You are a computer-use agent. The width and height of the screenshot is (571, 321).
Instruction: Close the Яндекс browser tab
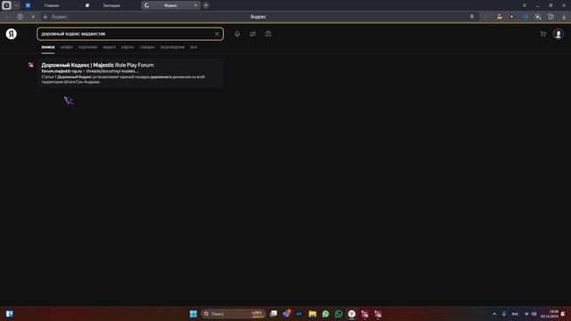point(195,5)
